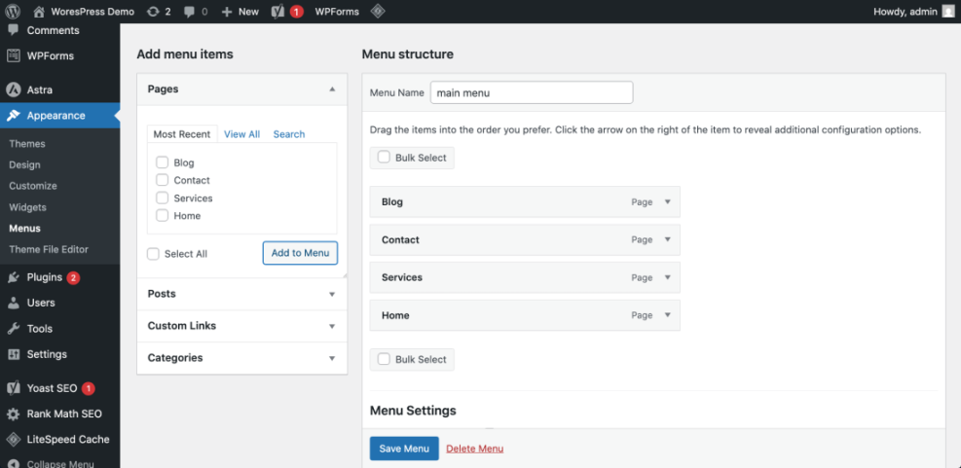Image resolution: width=961 pixels, height=468 pixels.
Task: Click the Delete Menu link
Action: 475,449
